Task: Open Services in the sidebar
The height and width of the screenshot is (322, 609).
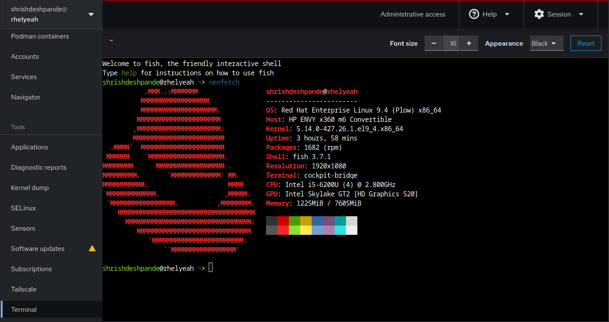Action: 51,77
